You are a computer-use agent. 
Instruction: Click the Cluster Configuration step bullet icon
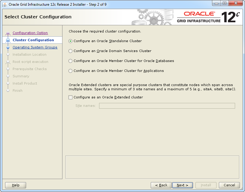point(8,40)
